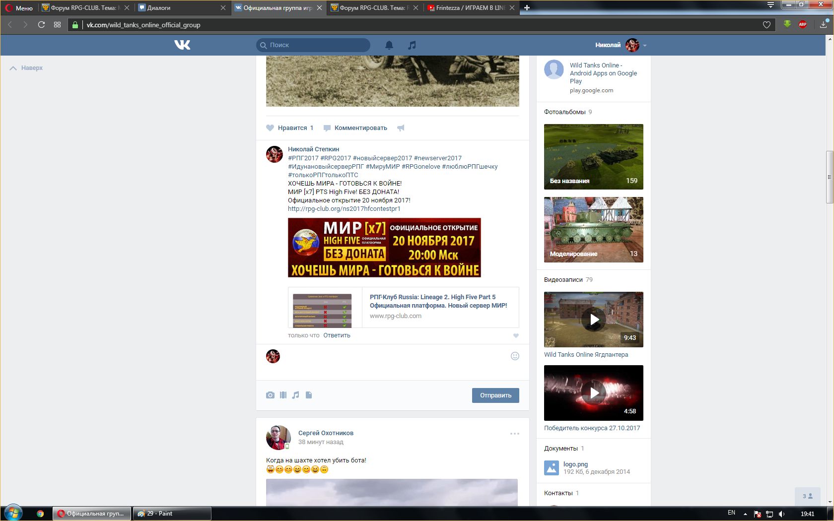Open the Без названия photo album
Viewport: 834px width, 521px height.
click(594, 157)
